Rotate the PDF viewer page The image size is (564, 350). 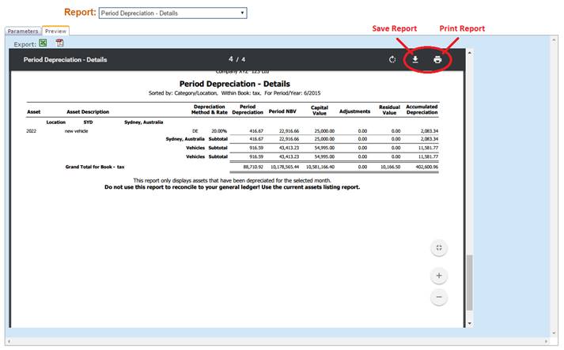392,60
